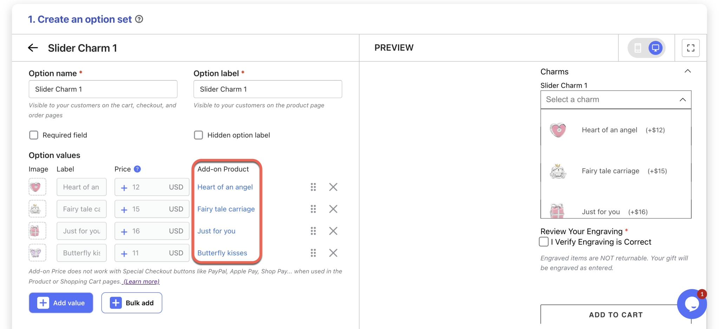
Task: Click help icon next to Create an option set
Action: 139,19
